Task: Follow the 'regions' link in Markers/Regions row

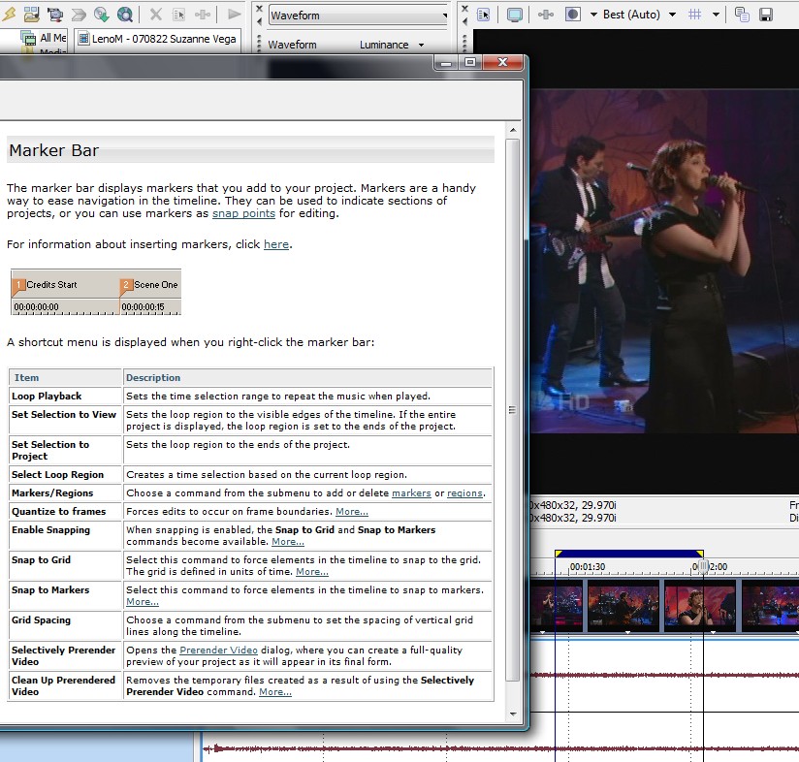Action: (464, 493)
